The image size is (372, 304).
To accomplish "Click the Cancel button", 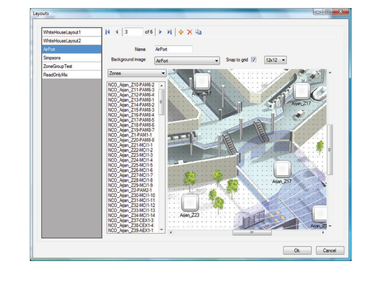I will (x=329, y=250).
